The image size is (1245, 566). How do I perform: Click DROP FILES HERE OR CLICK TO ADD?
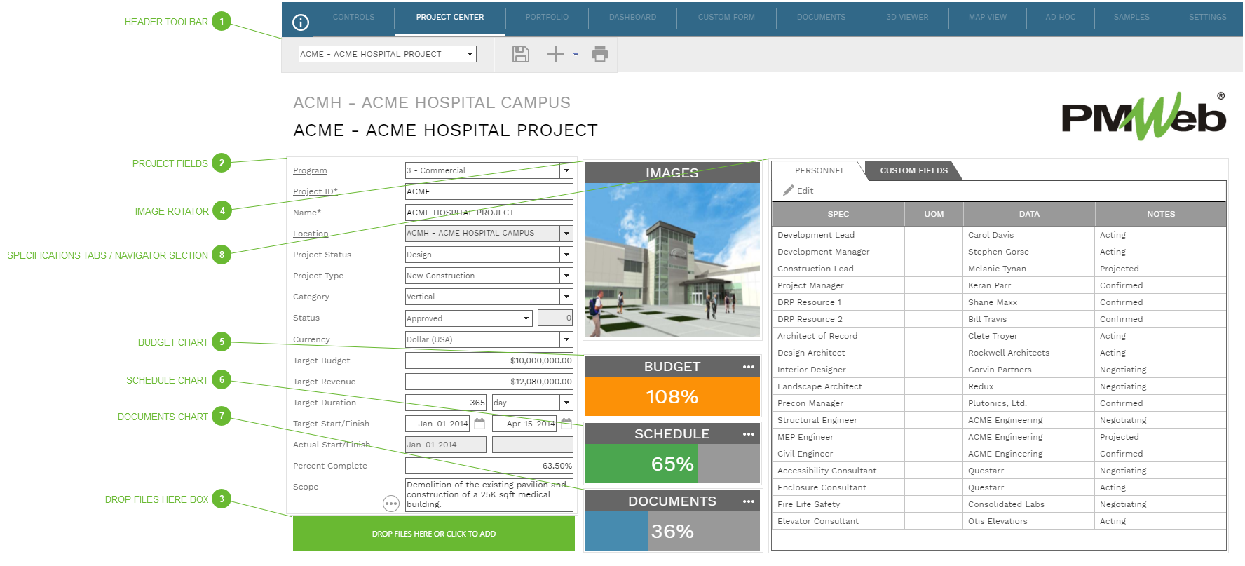tap(434, 534)
